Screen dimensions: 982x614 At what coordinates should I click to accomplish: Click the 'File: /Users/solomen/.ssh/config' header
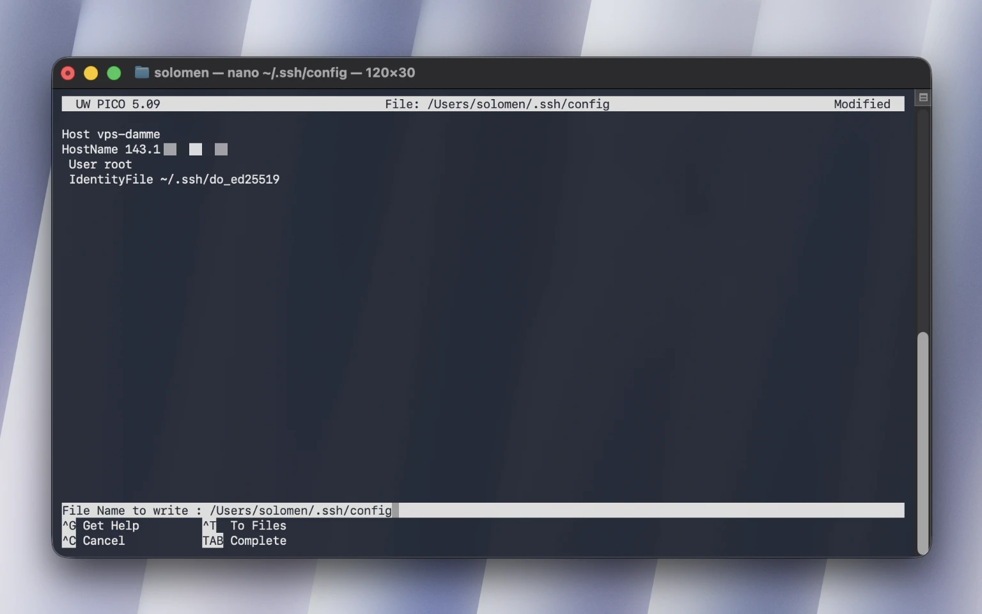497,104
